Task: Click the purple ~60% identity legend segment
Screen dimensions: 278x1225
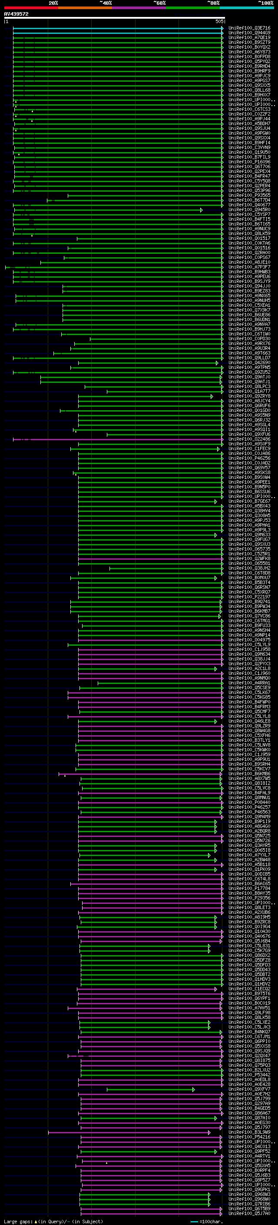Action: (139, 8)
